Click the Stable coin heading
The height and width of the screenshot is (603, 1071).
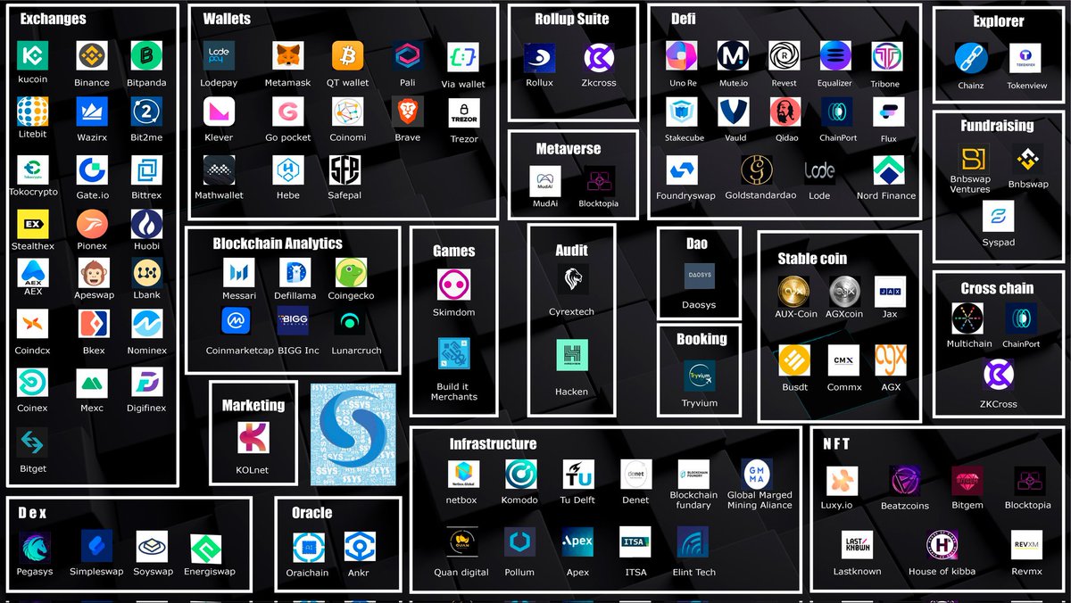click(x=812, y=259)
